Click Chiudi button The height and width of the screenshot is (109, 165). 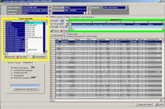click(x=159, y=105)
